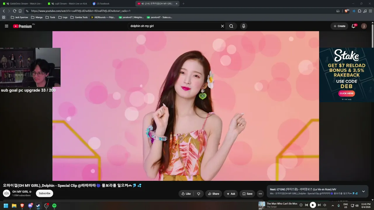Switch to cuji0 Stream Kick tab

click(67, 3)
